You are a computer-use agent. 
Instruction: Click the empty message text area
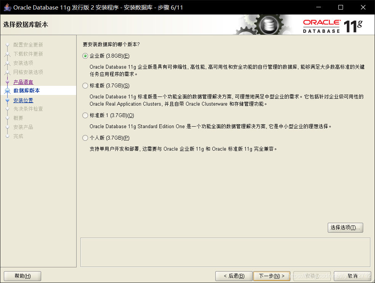coord(225,252)
